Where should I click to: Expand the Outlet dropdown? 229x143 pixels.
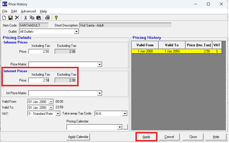[x=76, y=32]
